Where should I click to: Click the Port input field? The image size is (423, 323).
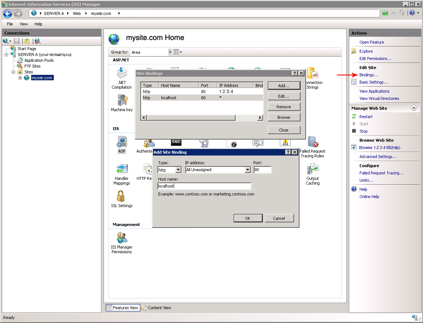[262, 170]
